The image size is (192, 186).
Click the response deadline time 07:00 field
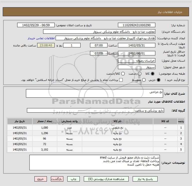click(x=99, y=45)
